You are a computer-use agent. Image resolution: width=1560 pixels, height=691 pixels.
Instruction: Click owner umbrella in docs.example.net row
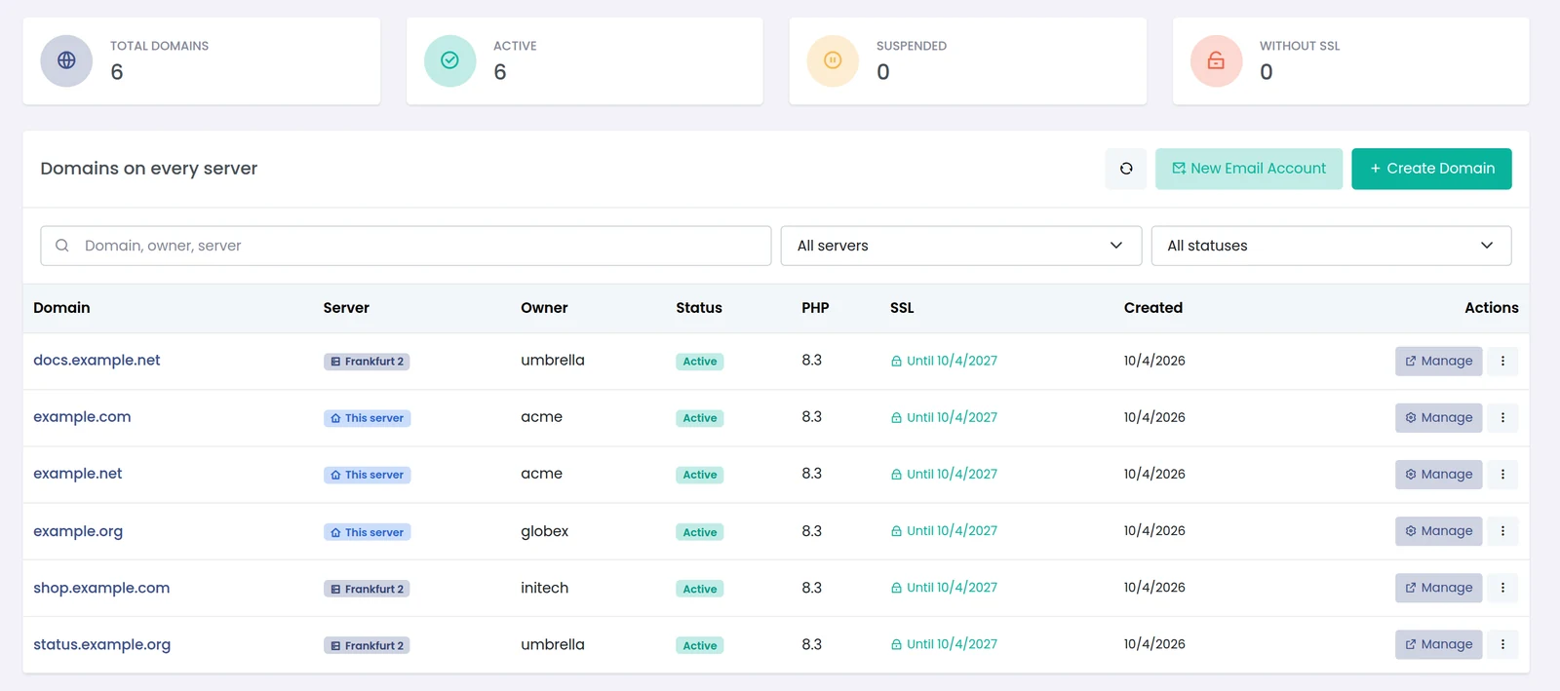pyautogui.click(x=553, y=361)
